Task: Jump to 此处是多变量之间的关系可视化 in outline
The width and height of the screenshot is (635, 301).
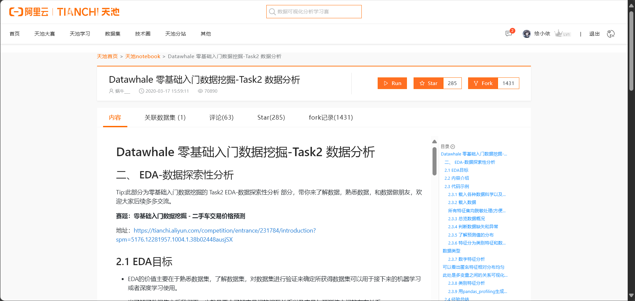Action: click(x=475, y=275)
